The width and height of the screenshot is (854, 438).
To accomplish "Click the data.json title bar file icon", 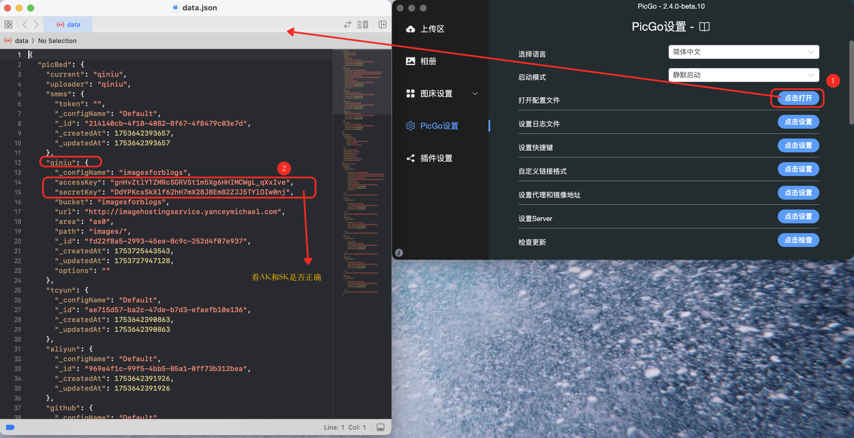I will (175, 8).
